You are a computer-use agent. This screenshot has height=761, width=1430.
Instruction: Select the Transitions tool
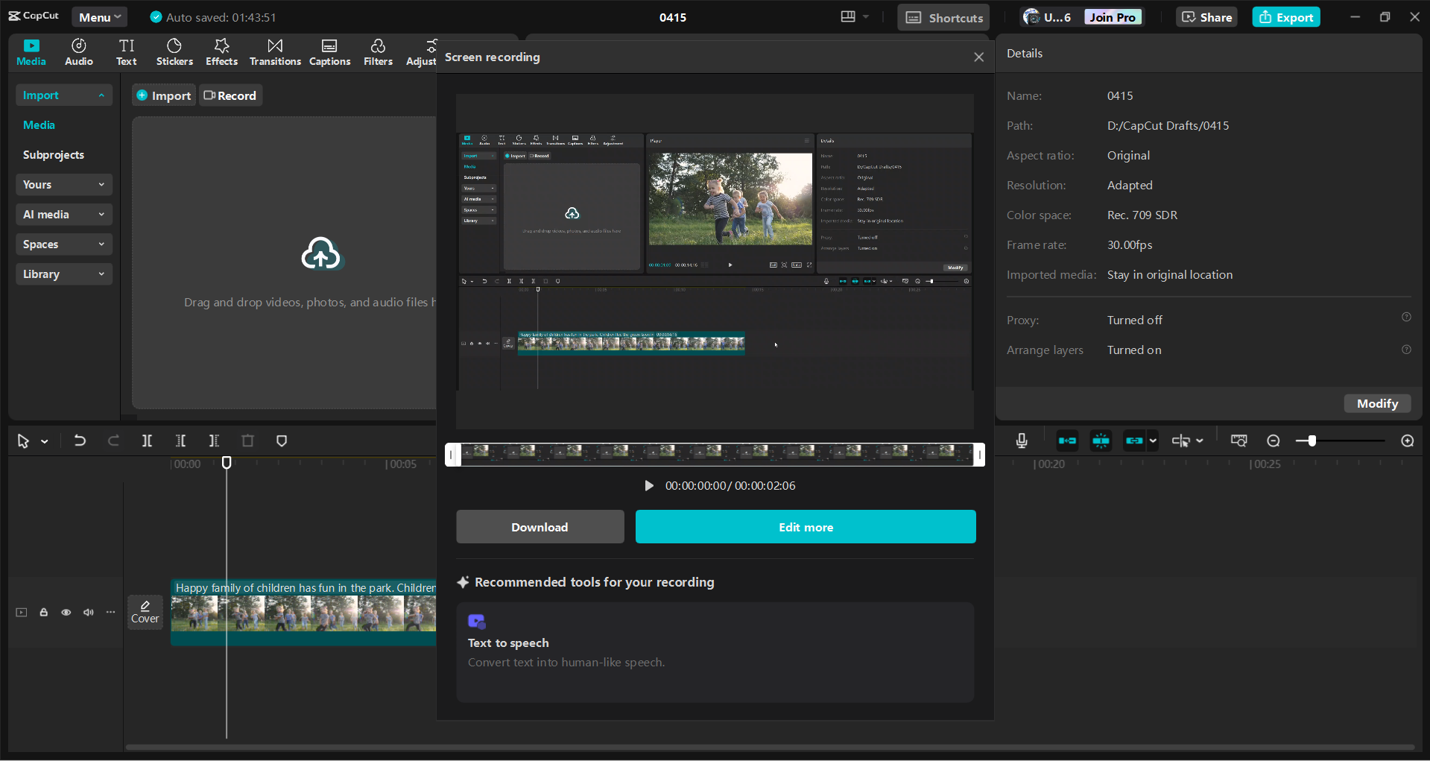tap(274, 52)
